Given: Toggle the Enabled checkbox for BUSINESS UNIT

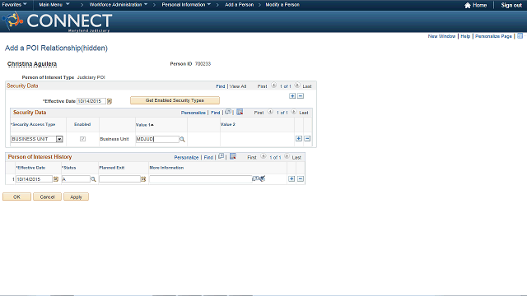Looking at the screenshot, I should tap(82, 139).
